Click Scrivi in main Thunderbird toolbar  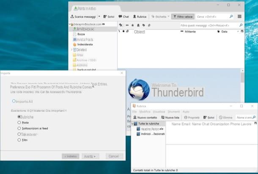pyautogui.click(x=109, y=17)
